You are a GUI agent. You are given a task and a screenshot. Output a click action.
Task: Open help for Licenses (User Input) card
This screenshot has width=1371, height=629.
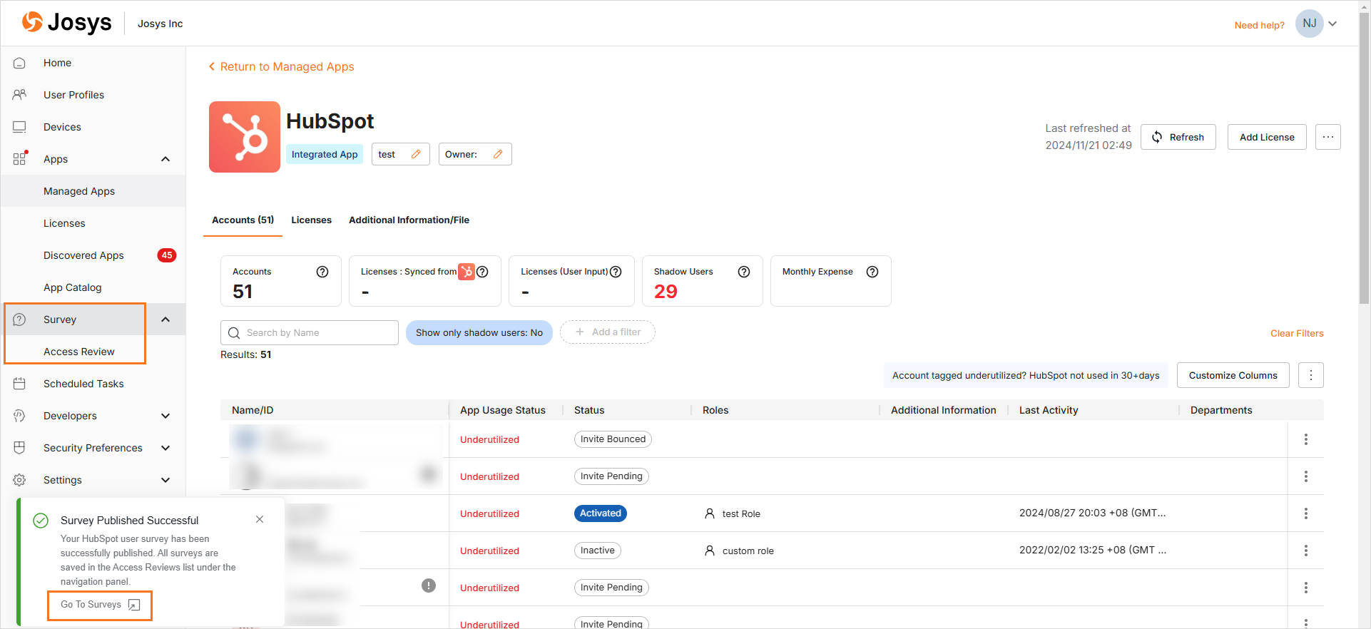(x=616, y=272)
